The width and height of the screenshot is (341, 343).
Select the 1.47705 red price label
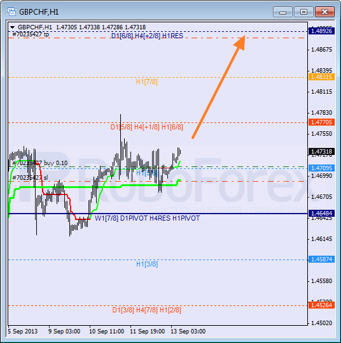point(321,122)
